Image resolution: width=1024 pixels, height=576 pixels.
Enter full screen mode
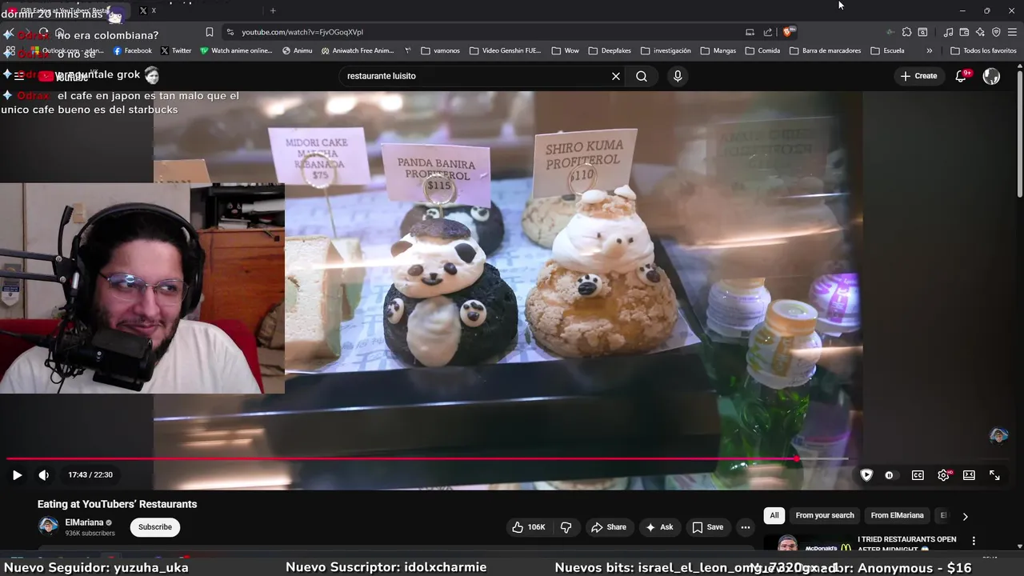[994, 475]
